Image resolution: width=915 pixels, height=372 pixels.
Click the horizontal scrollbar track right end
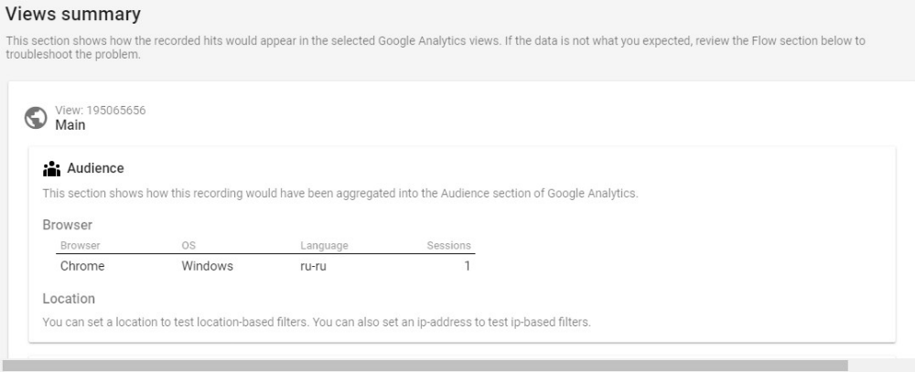tap(881, 367)
